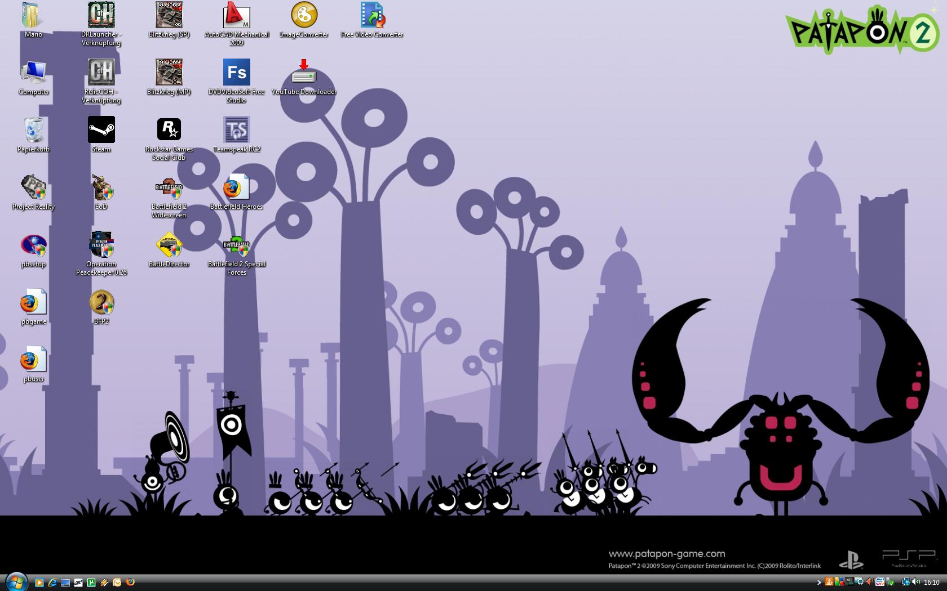Open the network connection tray icon

(x=905, y=581)
